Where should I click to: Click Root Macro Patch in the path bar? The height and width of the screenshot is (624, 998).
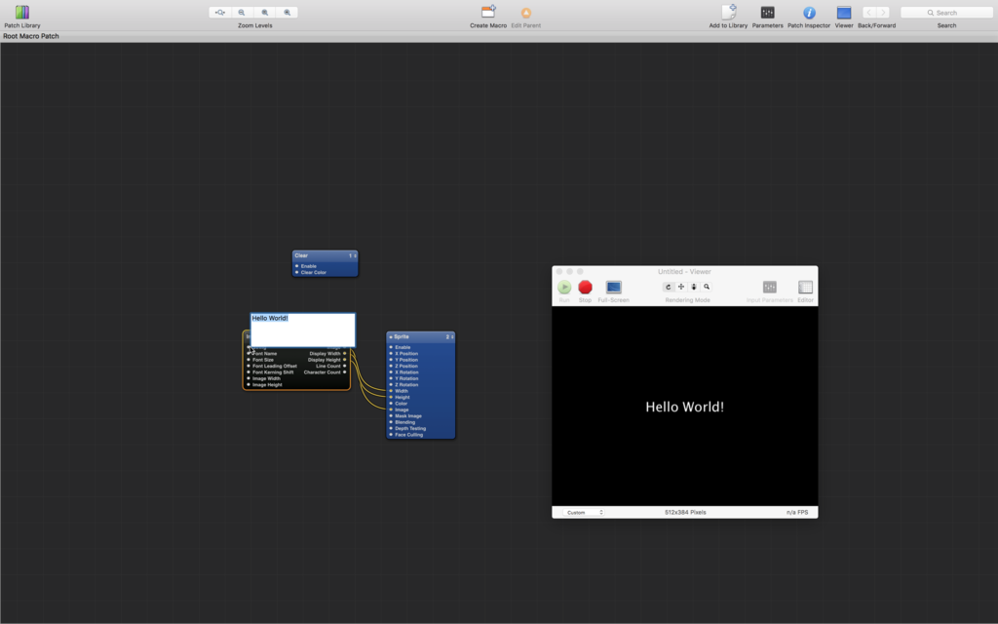coord(31,36)
